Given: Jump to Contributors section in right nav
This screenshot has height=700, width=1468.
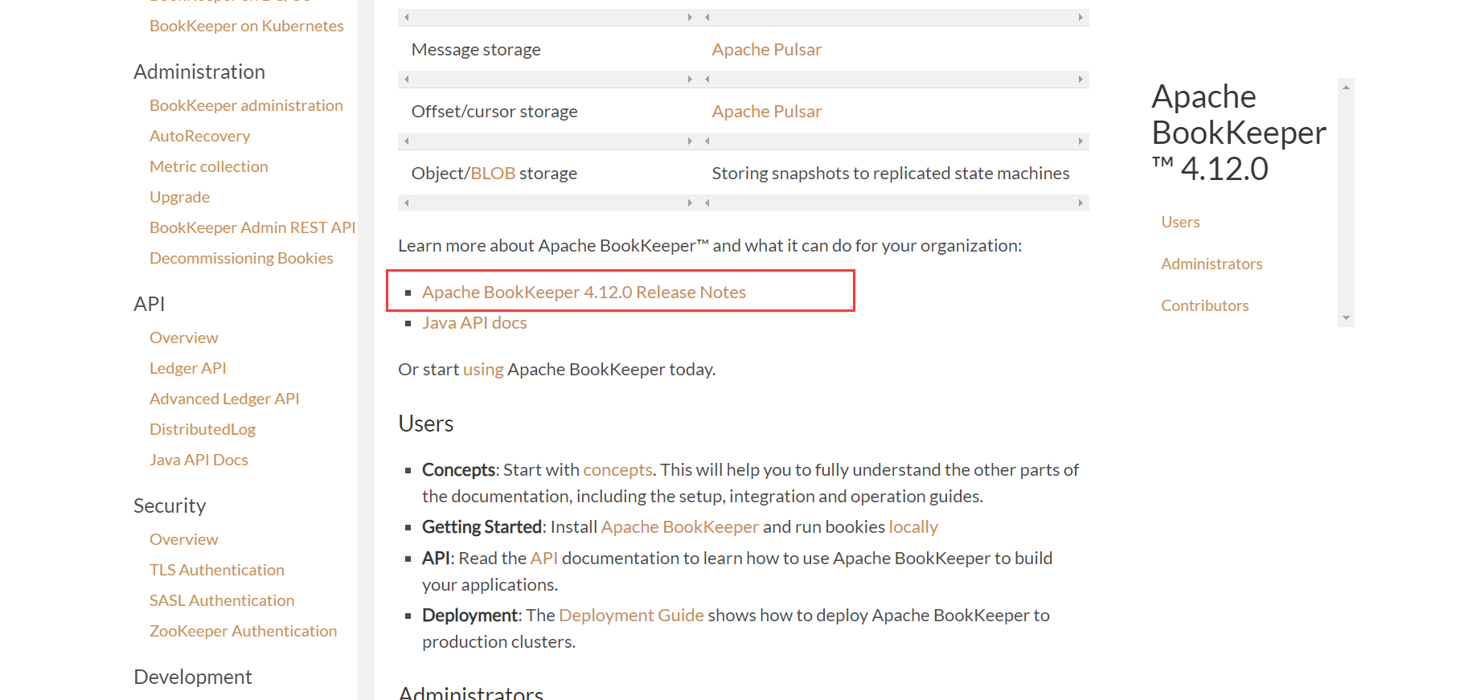Looking at the screenshot, I should click(x=1204, y=305).
